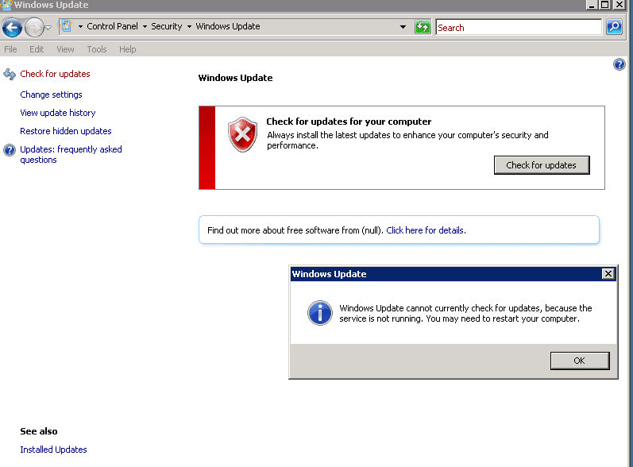
Task: Click the Check for updates sidebar link
Action: click(x=55, y=74)
